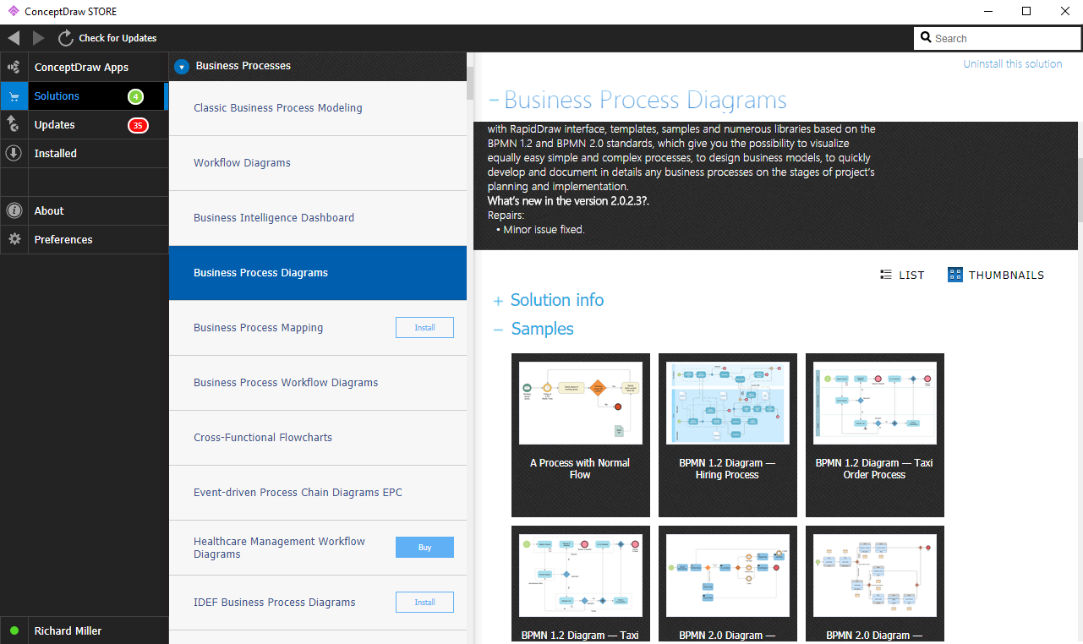Collapse the Business Processes category

point(182,66)
